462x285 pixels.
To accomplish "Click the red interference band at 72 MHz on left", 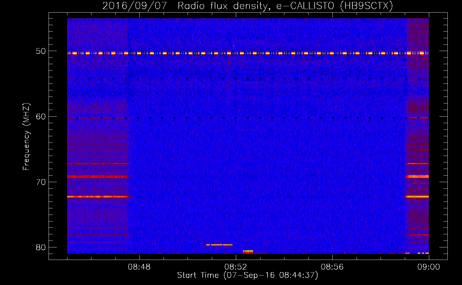I will (98, 196).
